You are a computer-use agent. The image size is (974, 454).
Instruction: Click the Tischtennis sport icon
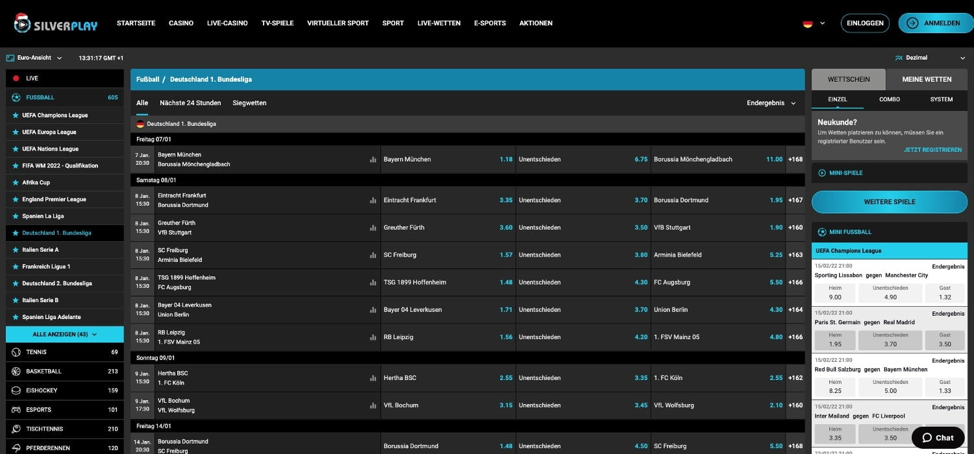(16, 429)
